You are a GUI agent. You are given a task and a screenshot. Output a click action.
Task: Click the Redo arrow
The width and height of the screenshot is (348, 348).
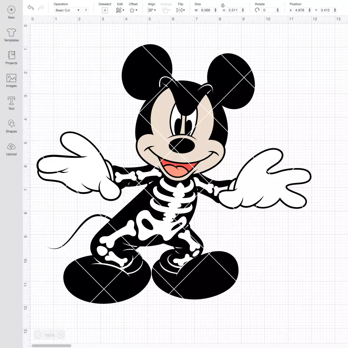[41, 8]
